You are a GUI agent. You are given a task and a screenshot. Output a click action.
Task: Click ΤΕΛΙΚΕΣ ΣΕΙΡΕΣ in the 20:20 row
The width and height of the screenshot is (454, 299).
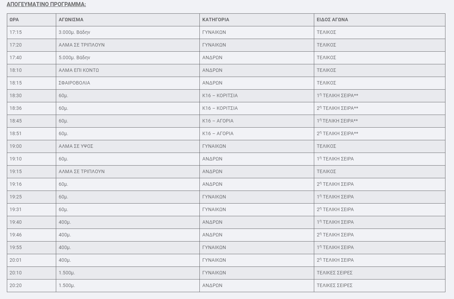334,286
